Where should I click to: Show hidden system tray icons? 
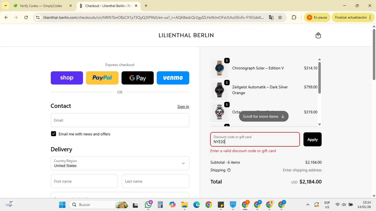pos(308,205)
